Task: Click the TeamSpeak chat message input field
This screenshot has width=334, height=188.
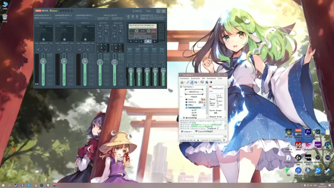Action: pos(201,136)
